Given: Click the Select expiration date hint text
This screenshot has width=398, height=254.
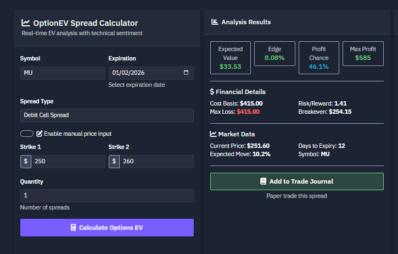Looking at the screenshot, I should coord(137,85).
